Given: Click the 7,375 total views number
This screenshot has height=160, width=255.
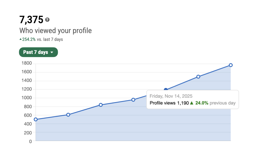Looking at the screenshot, I should [31, 20].
